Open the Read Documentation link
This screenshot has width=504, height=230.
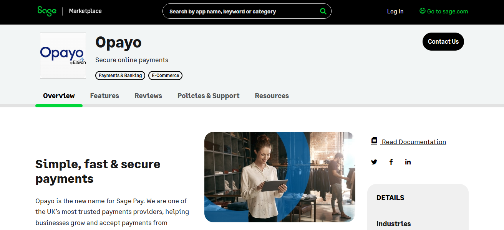tap(414, 142)
